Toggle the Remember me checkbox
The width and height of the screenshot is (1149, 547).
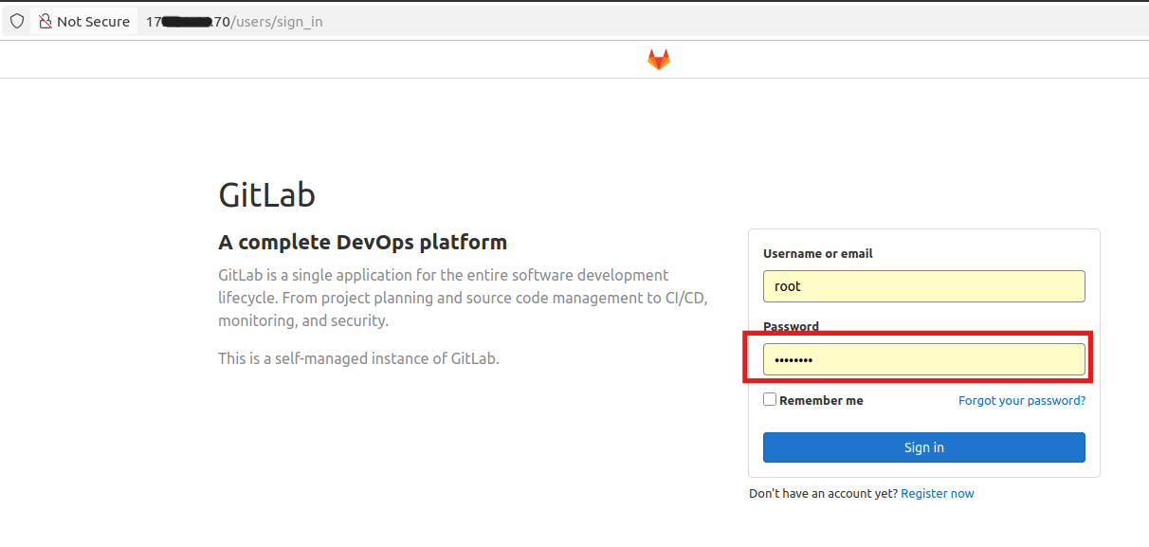tap(769, 398)
